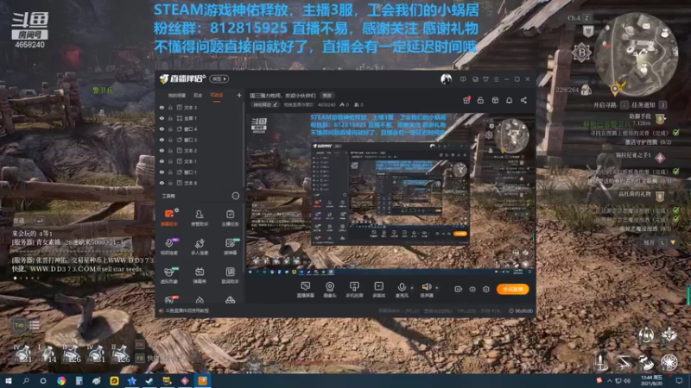Open the gift box icon with red badge
Screen dimensions: 691x388
[x=466, y=100]
